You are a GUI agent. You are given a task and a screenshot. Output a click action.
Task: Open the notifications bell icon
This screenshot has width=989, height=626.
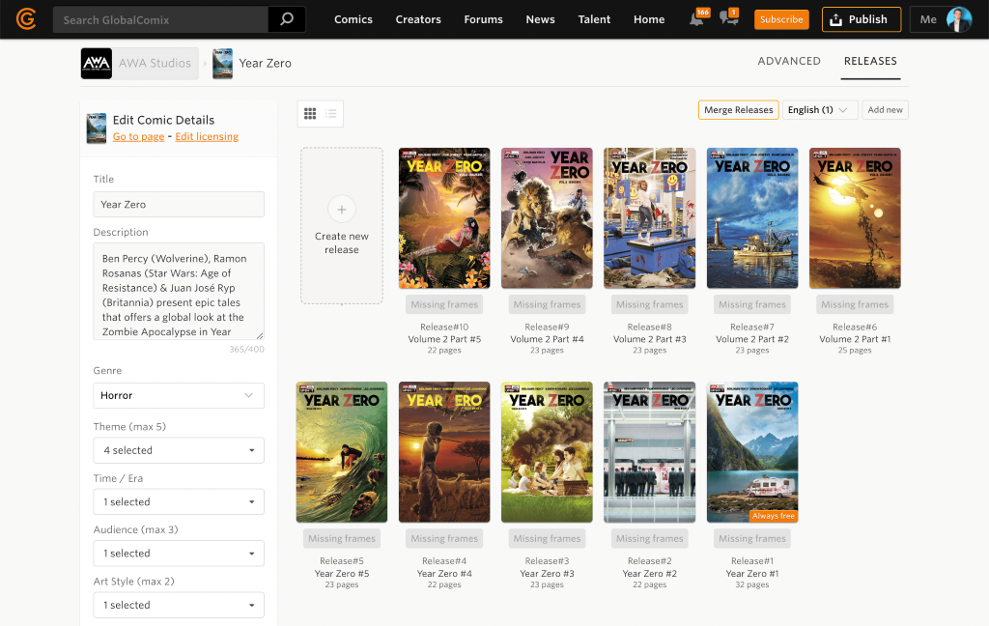(x=697, y=19)
